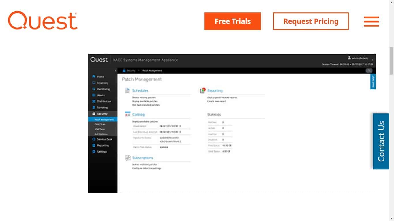
Task: Click the Distribution icon in sidebar
Action: point(94,101)
